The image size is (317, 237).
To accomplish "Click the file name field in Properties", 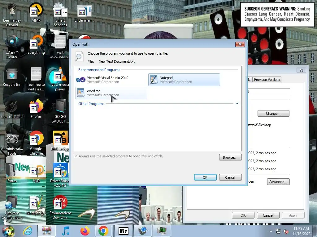I will (268, 91).
